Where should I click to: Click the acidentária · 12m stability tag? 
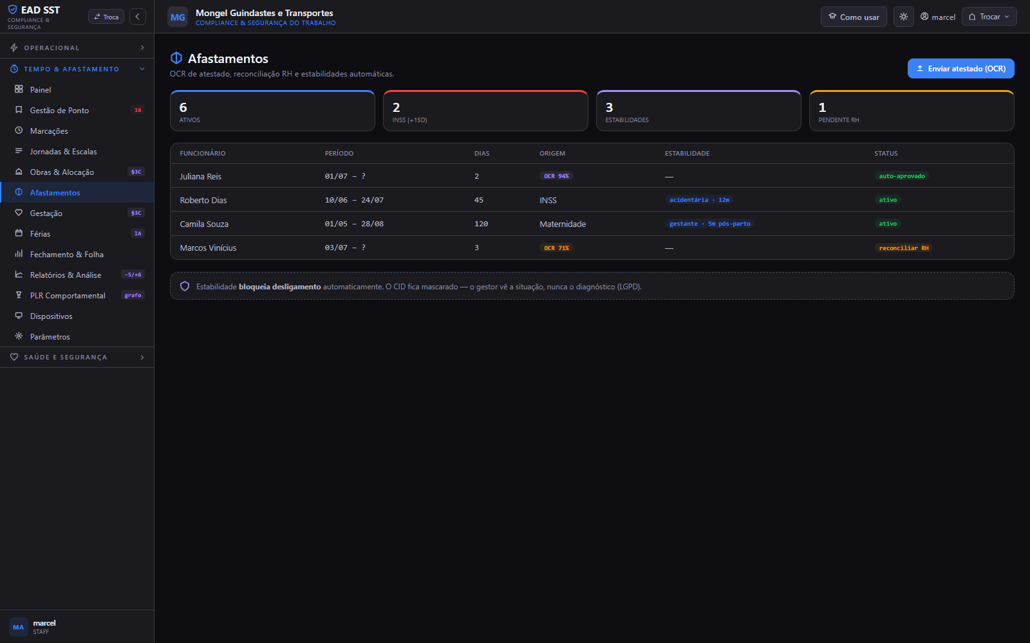tap(699, 200)
